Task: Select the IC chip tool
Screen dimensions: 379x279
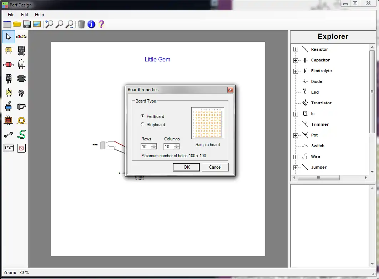Action: (21, 78)
